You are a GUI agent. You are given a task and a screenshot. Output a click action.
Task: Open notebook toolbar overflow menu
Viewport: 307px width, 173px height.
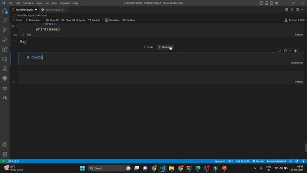point(140,20)
